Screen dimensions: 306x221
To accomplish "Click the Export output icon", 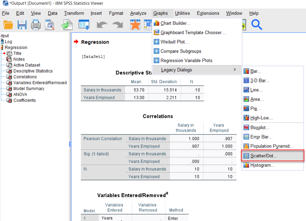I will click(67, 25).
